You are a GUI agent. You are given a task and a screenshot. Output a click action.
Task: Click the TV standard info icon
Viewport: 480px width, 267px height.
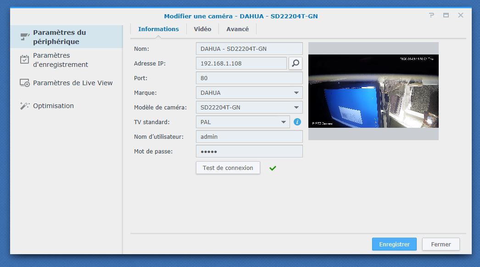tap(297, 122)
